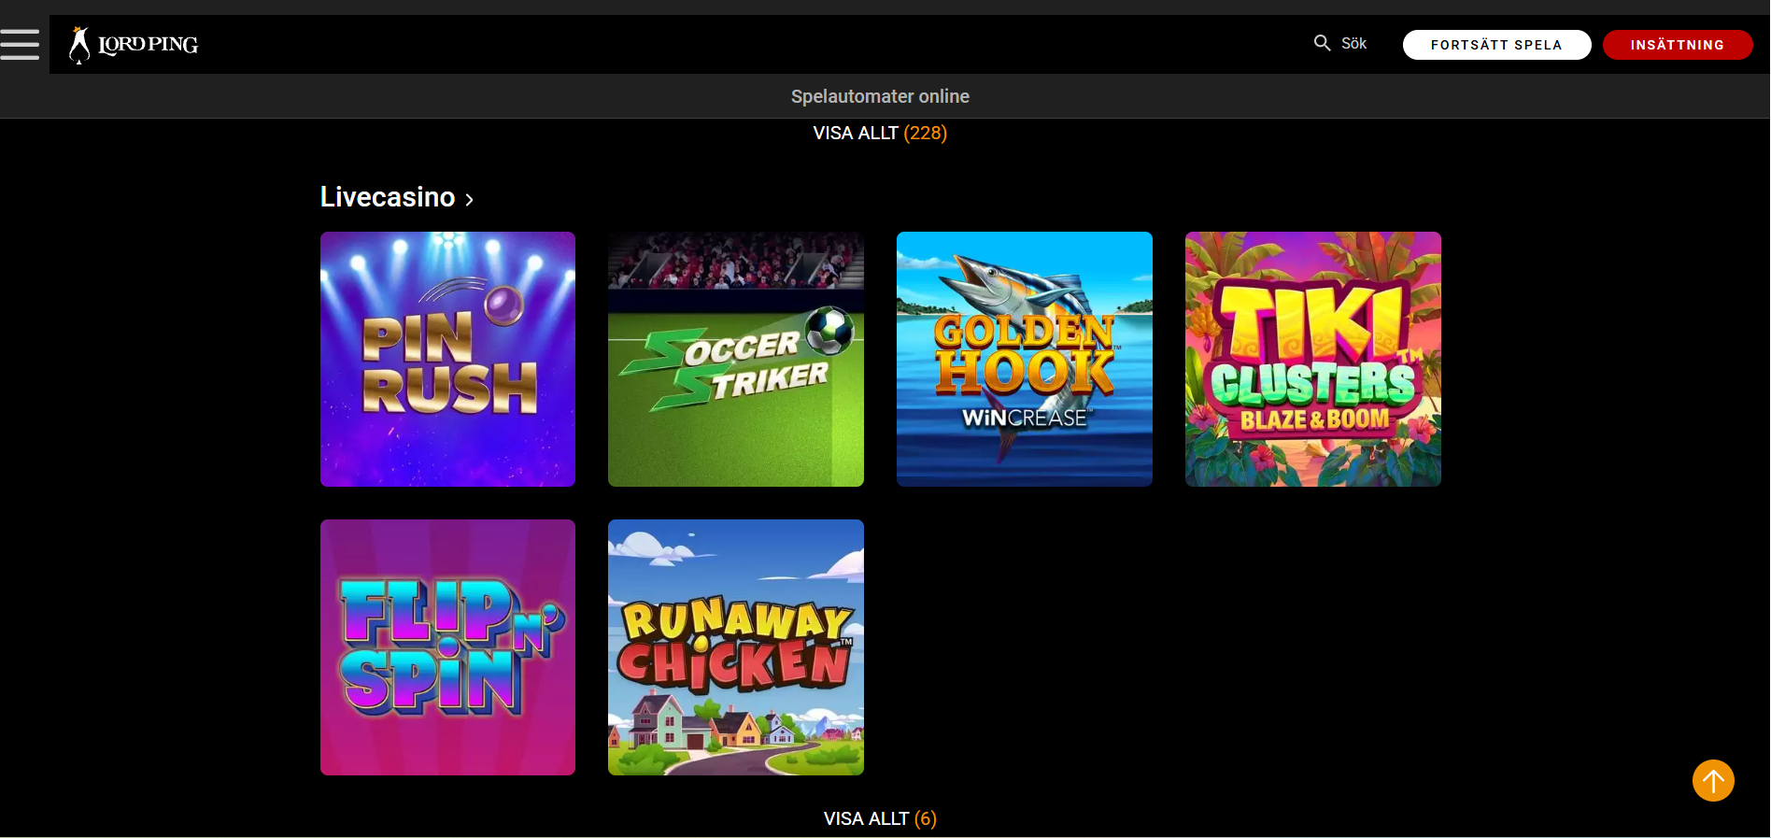
Task: Open Tiki Clusters Blaze & Boom game
Action: coord(1313,359)
